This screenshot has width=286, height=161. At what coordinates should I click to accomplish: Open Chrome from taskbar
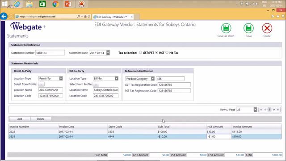click(x=55, y=4)
